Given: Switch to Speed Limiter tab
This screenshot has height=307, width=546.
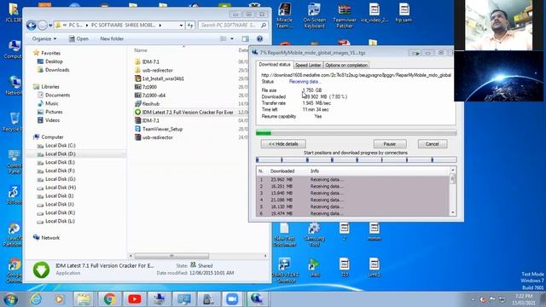Looking at the screenshot, I should point(308,65).
